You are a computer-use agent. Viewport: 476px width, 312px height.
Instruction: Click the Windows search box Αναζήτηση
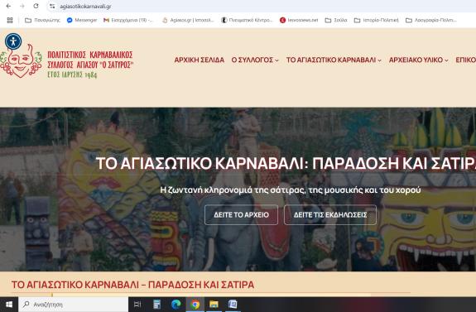[x=73, y=305]
